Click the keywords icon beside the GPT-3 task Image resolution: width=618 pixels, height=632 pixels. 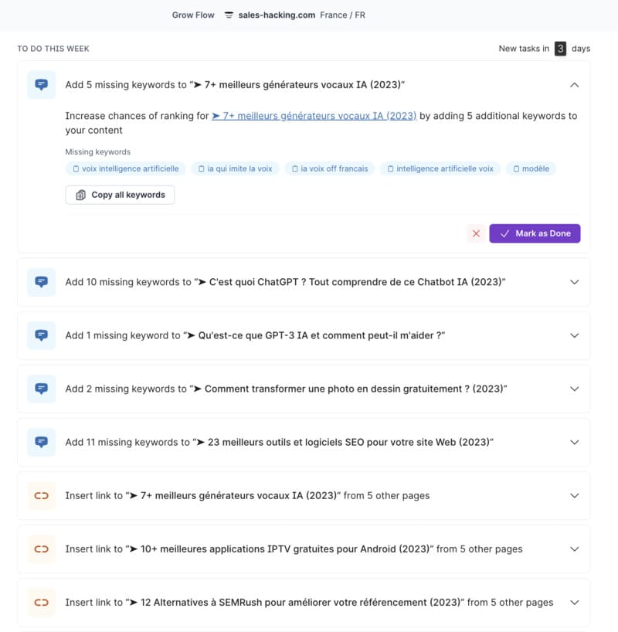[41, 335]
